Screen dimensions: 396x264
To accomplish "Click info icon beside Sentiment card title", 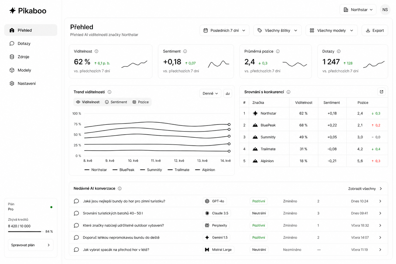I will 185,51.
